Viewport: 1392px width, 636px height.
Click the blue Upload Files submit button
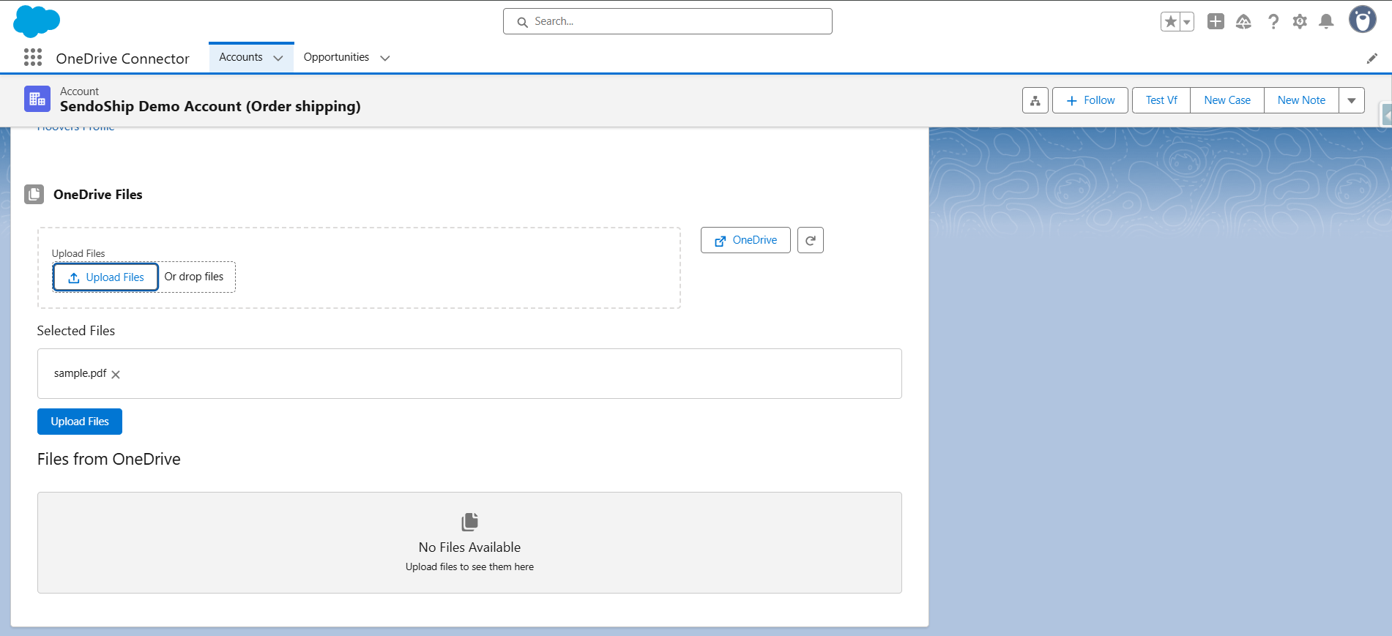pos(80,422)
